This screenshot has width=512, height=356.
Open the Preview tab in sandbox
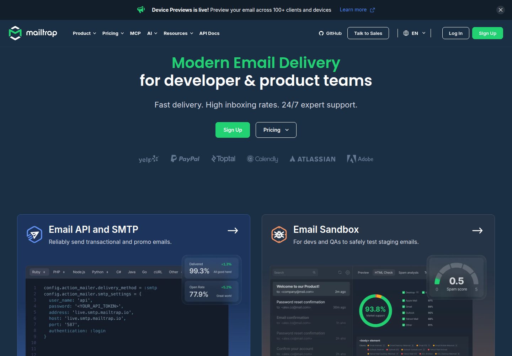tap(363, 272)
